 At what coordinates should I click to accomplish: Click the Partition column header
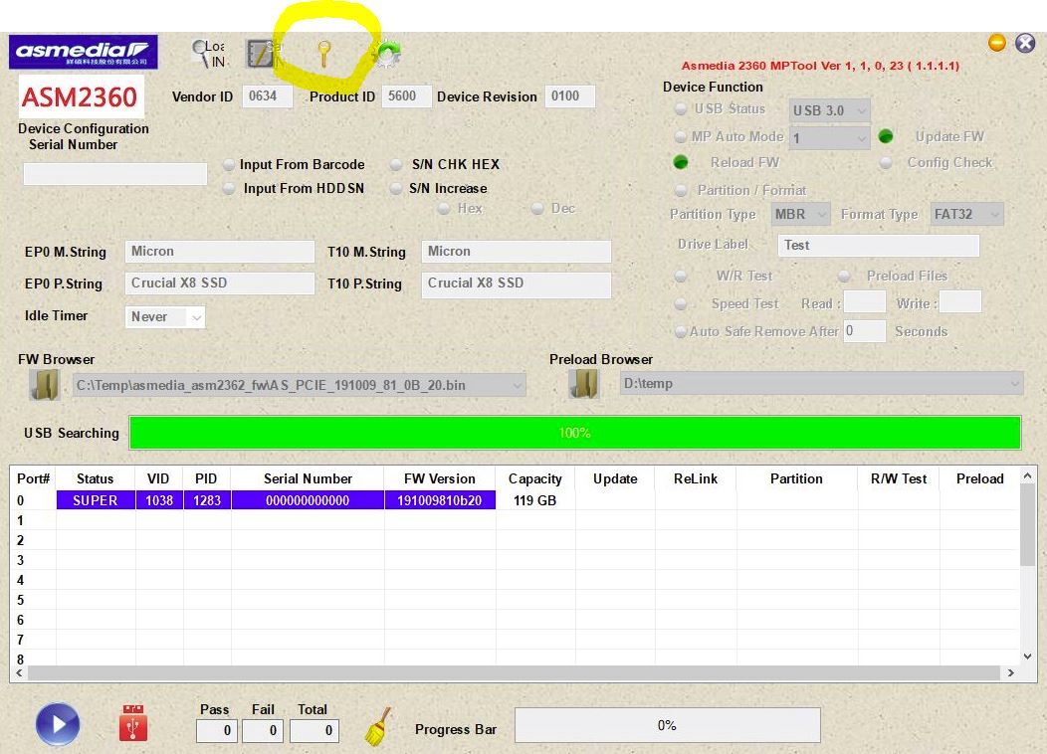point(796,478)
